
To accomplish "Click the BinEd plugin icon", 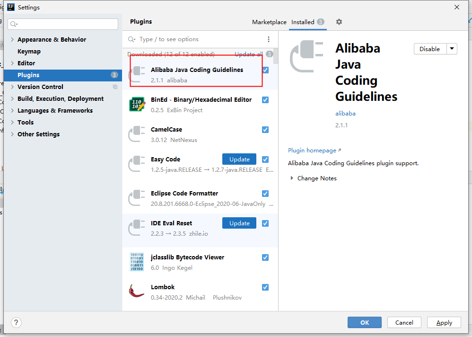I will click(x=137, y=105).
